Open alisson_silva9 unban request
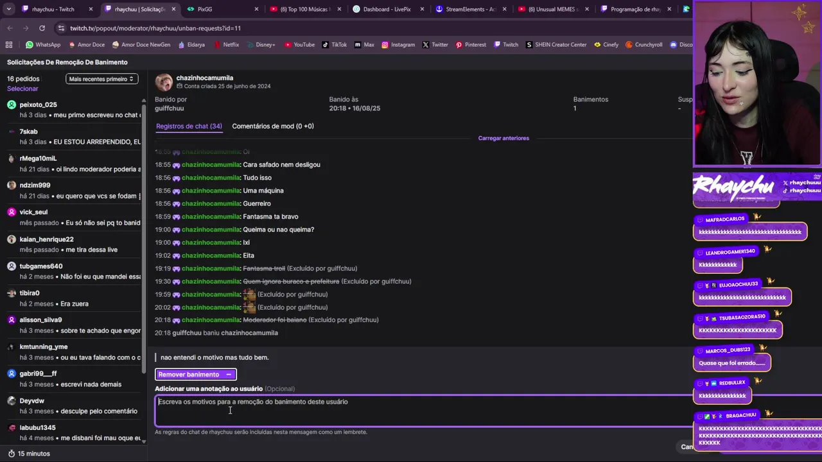Viewport: 822px width, 462px height. [74, 325]
